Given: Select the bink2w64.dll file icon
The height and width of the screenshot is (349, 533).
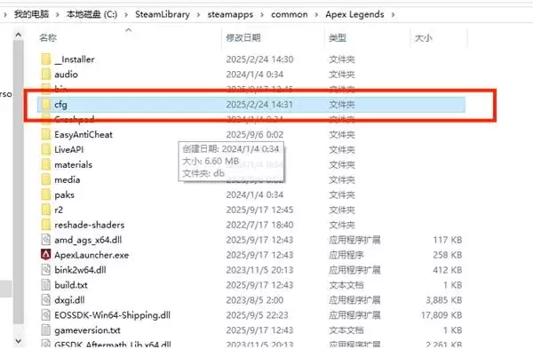Looking at the screenshot, I should tap(46, 270).
